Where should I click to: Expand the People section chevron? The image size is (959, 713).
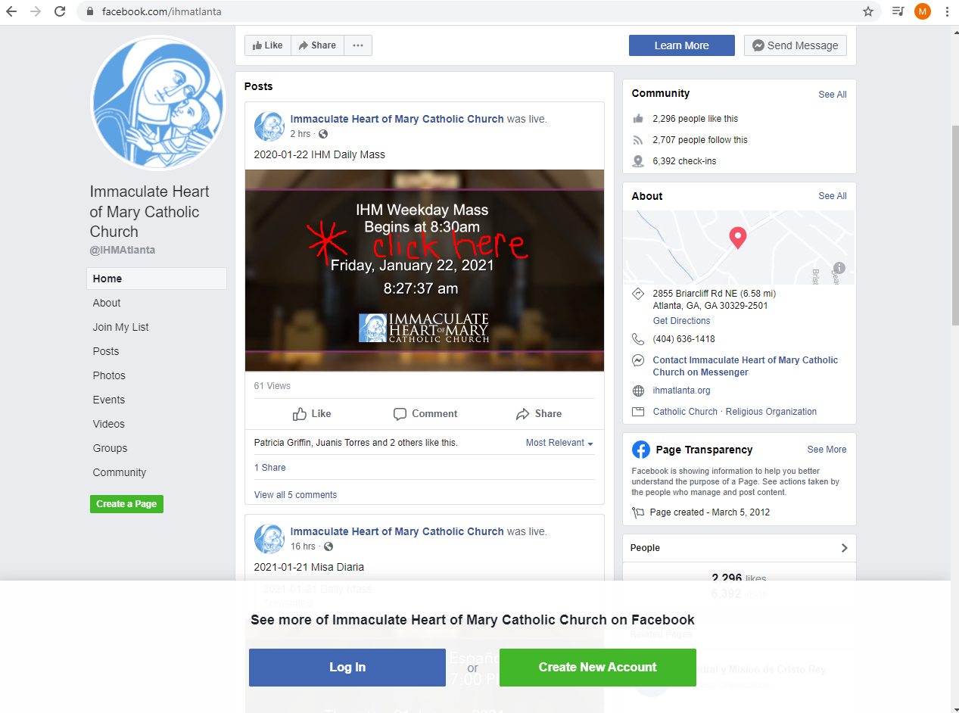click(845, 548)
